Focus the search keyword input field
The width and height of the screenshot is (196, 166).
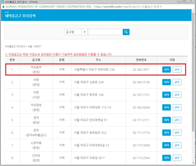(105, 32)
